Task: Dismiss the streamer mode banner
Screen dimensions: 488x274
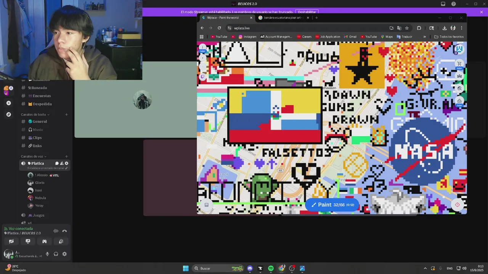Action: click(482, 12)
